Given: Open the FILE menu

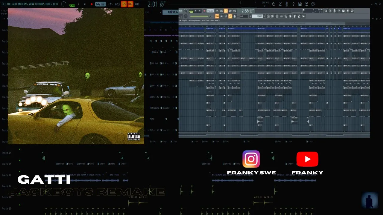Looking at the screenshot, I should pyautogui.click(x=4, y=4).
